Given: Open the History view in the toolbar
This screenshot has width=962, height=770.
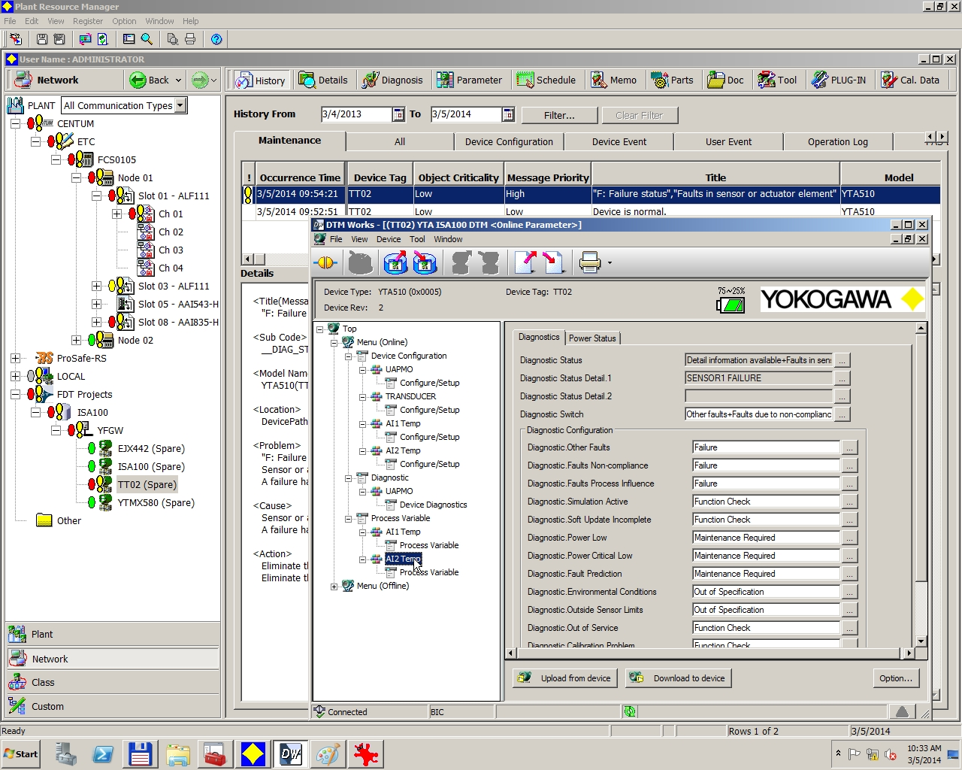Looking at the screenshot, I should 260,80.
